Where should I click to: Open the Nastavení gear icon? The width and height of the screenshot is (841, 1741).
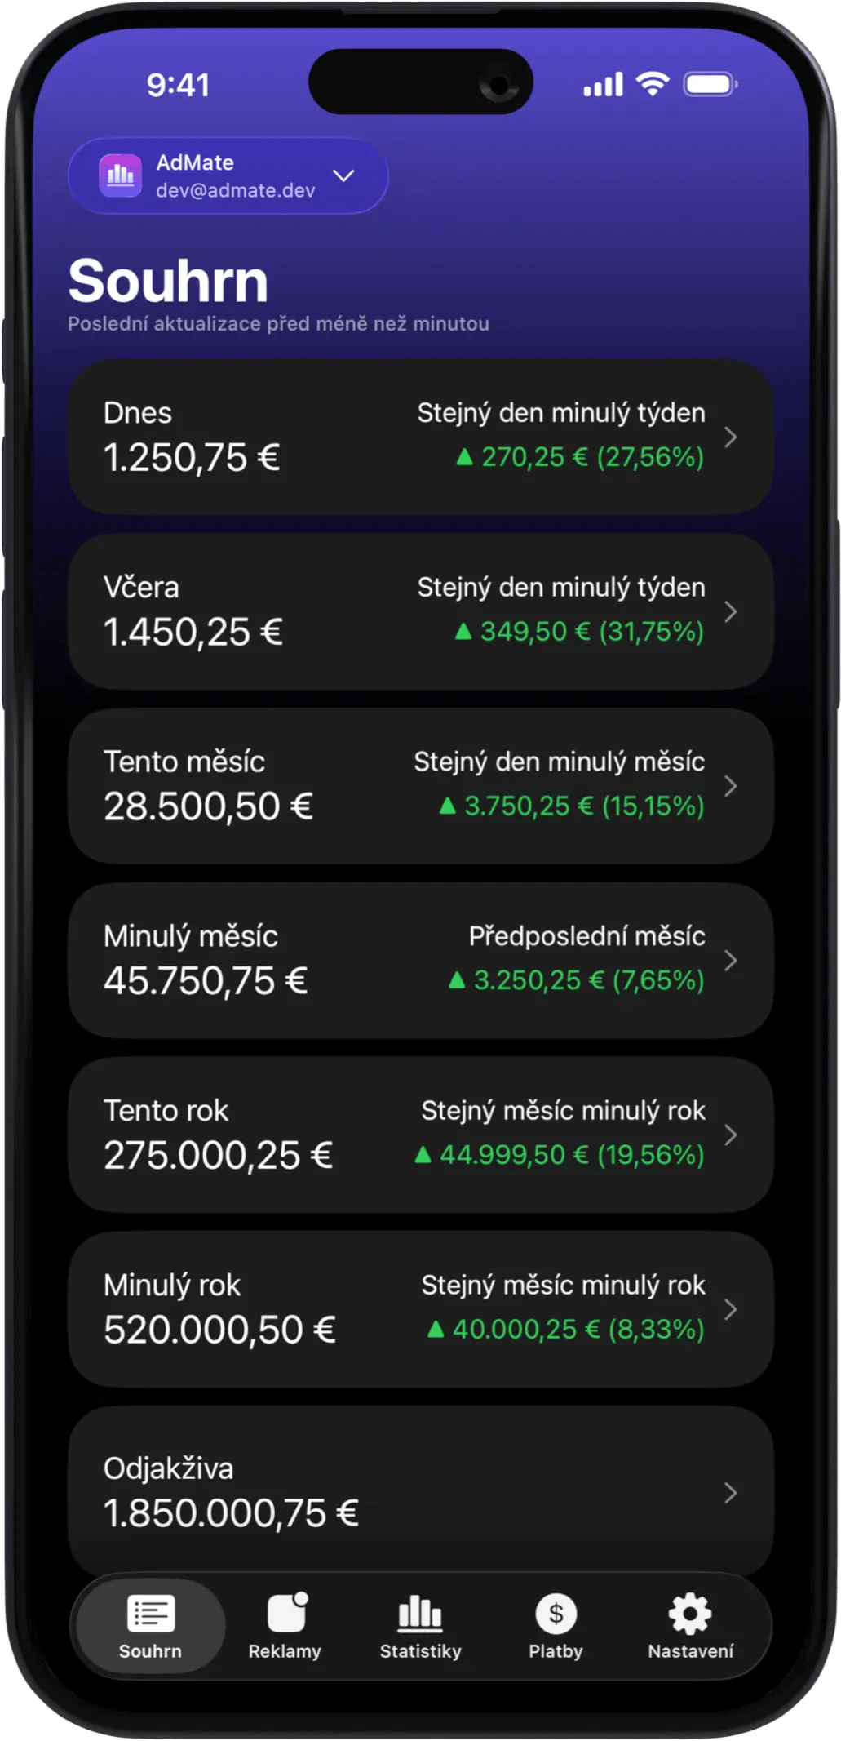point(690,1614)
